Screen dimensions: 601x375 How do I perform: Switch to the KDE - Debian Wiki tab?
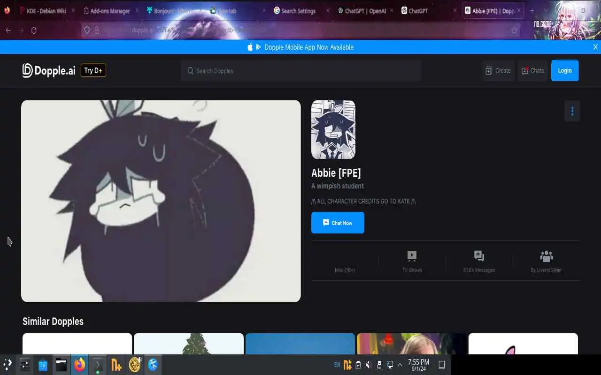47,10
